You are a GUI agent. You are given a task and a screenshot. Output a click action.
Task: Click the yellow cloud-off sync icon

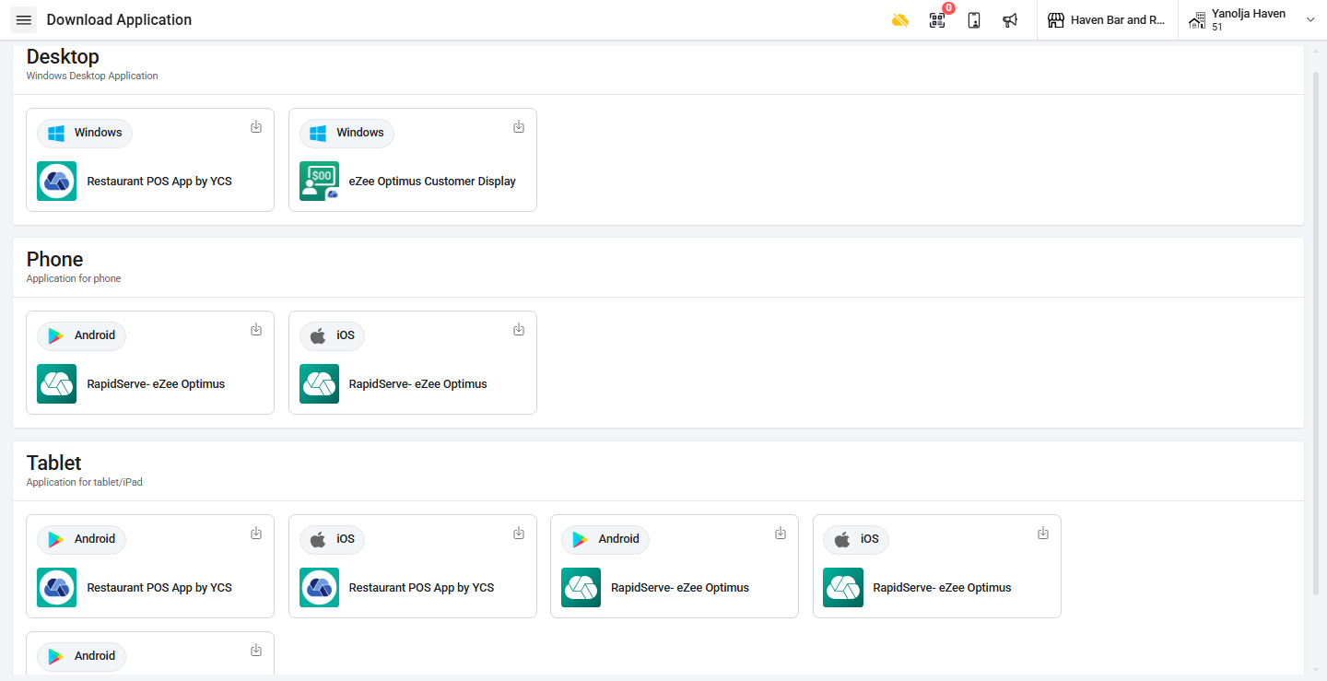(900, 20)
